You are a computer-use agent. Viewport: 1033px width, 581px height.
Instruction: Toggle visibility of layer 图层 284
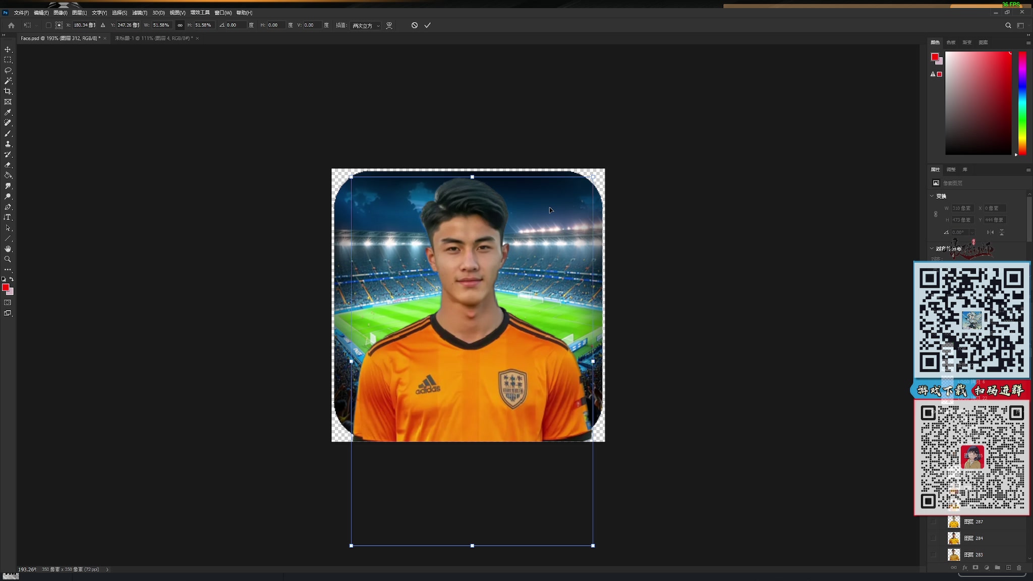934,538
